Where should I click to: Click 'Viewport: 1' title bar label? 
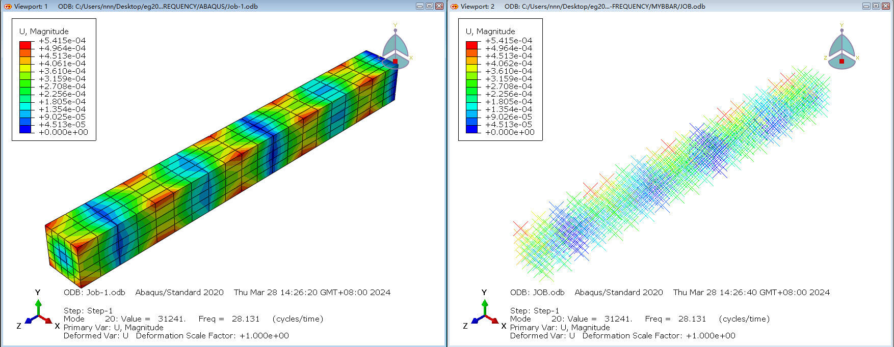tap(31, 6)
